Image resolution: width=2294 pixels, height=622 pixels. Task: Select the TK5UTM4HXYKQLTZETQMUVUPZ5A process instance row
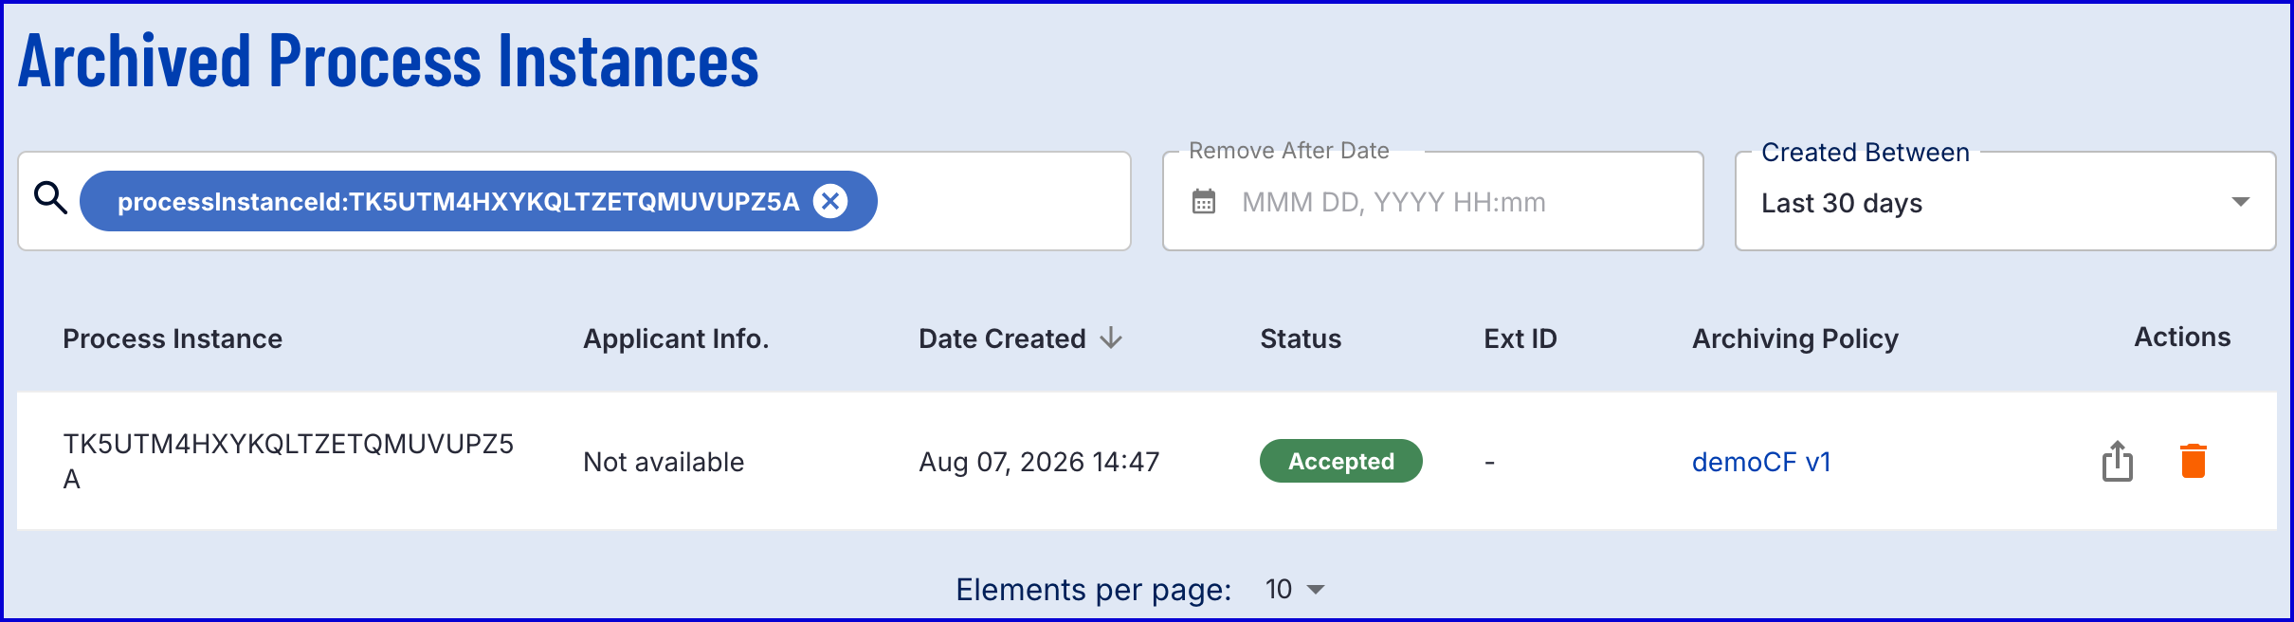tap(1147, 461)
